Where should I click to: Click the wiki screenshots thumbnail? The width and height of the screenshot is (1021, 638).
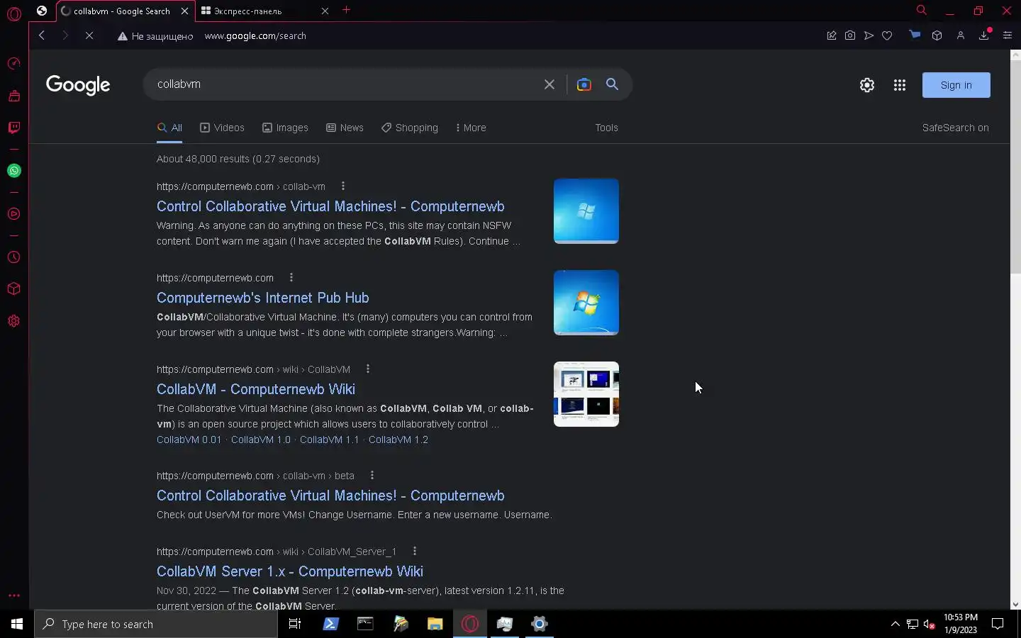click(x=586, y=394)
